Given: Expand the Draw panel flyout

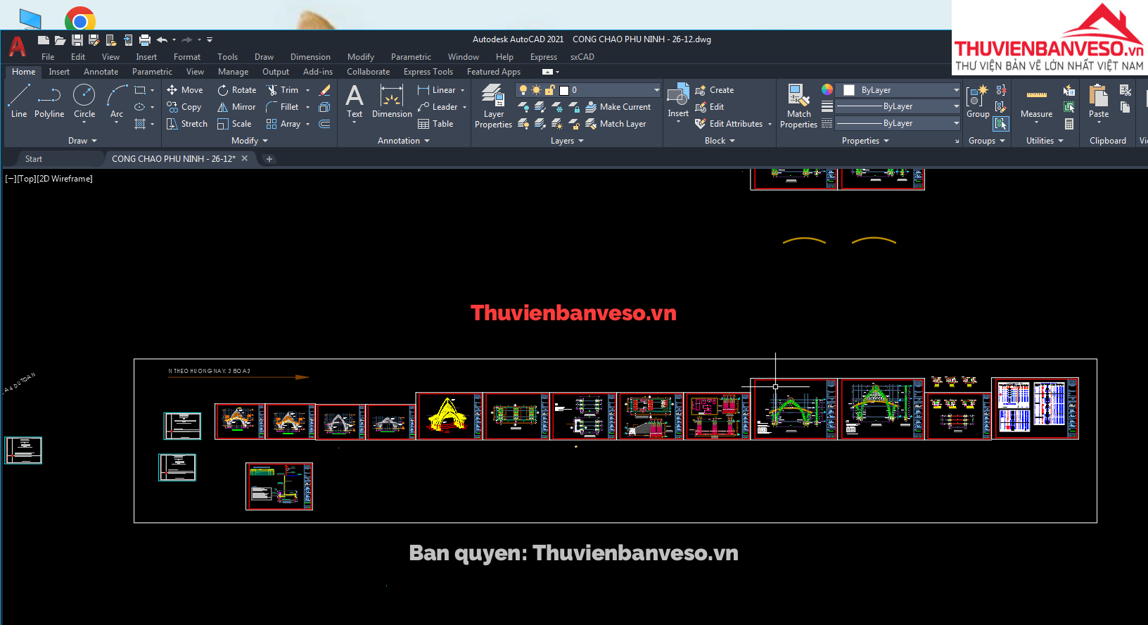Looking at the screenshot, I should [82, 141].
